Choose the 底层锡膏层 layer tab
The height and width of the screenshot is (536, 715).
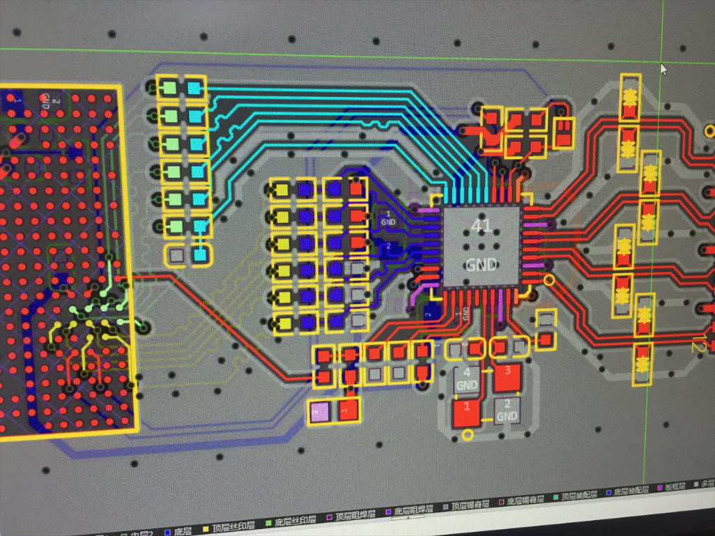point(521,500)
